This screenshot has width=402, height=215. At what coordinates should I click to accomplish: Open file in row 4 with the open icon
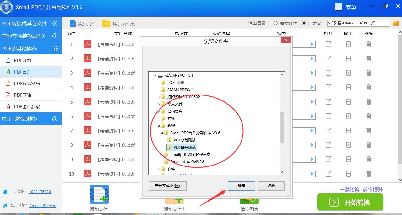(329, 87)
